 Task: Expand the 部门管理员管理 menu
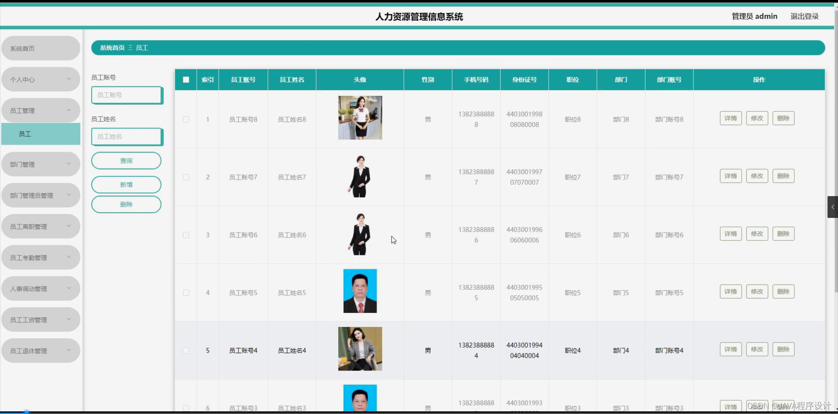coord(41,195)
